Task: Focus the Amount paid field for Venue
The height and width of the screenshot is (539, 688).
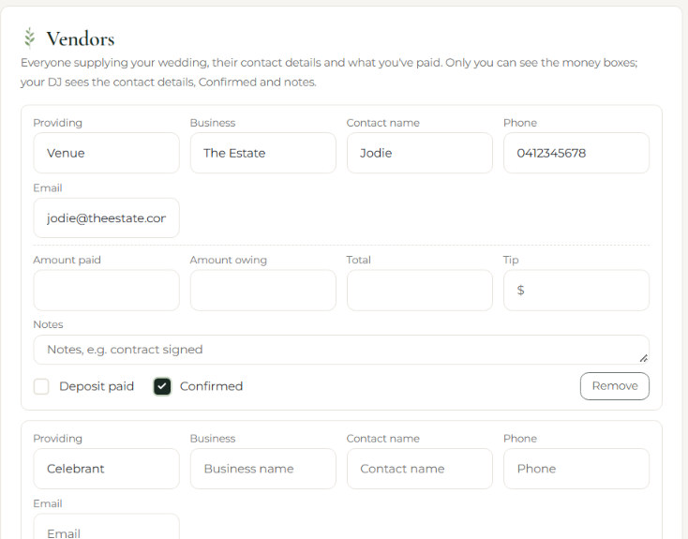Action: tap(106, 291)
